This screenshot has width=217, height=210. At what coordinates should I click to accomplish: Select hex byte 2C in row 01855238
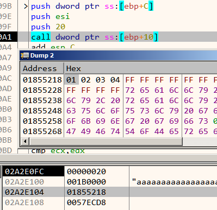101,100
